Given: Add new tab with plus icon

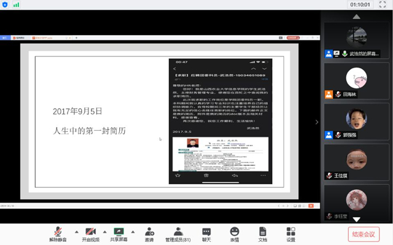Looking at the screenshot, I should coord(76,38).
